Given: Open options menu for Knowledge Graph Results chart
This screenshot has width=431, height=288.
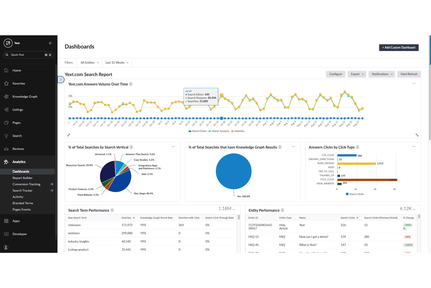Looking at the screenshot, I should coord(294,146).
